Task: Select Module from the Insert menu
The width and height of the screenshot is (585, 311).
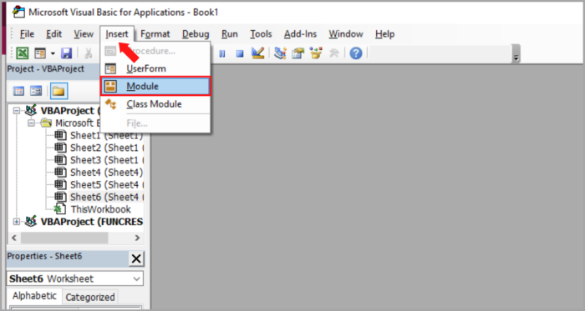Action: tap(155, 87)
